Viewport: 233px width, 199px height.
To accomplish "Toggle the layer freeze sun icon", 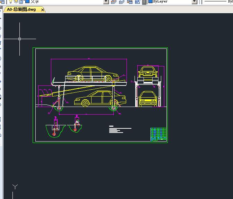I will (x=16, y=2).
